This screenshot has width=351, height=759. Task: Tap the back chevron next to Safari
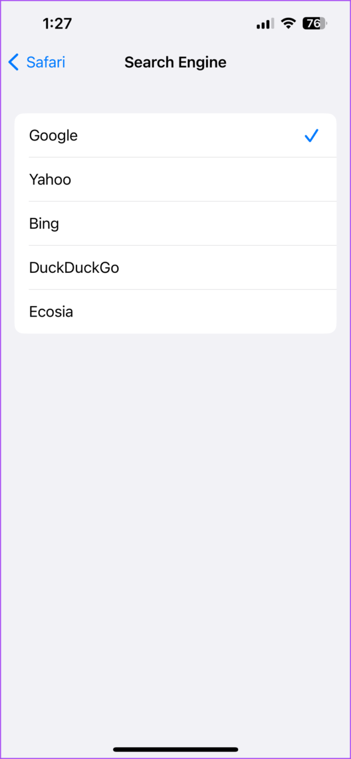point(13,62)
